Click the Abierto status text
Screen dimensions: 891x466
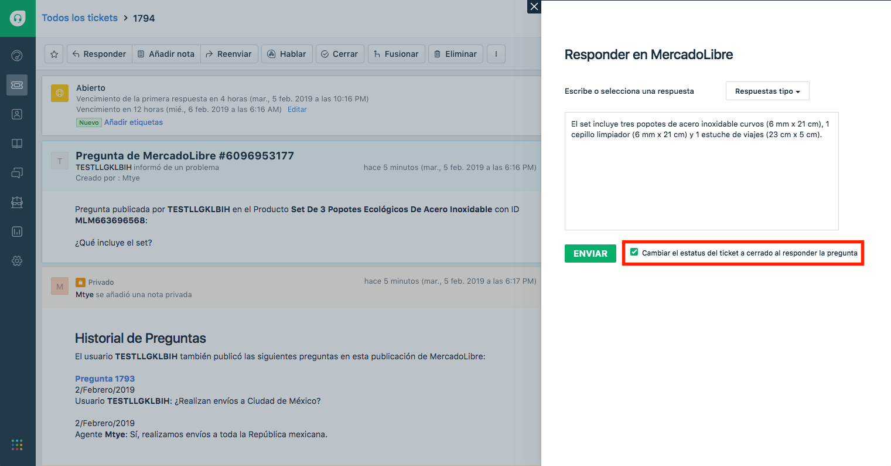pos(91,88)
